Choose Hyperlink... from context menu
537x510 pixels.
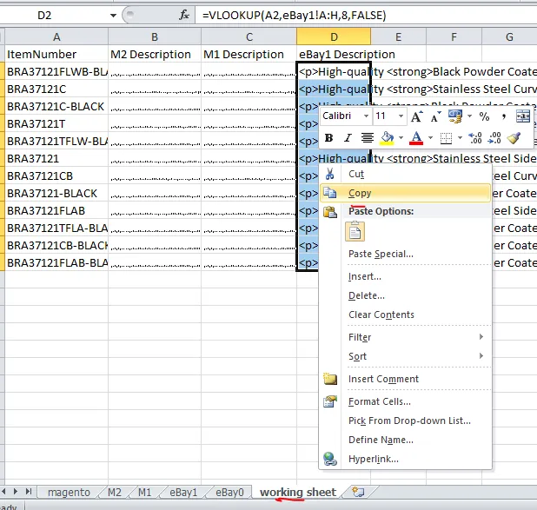(405, 460)
